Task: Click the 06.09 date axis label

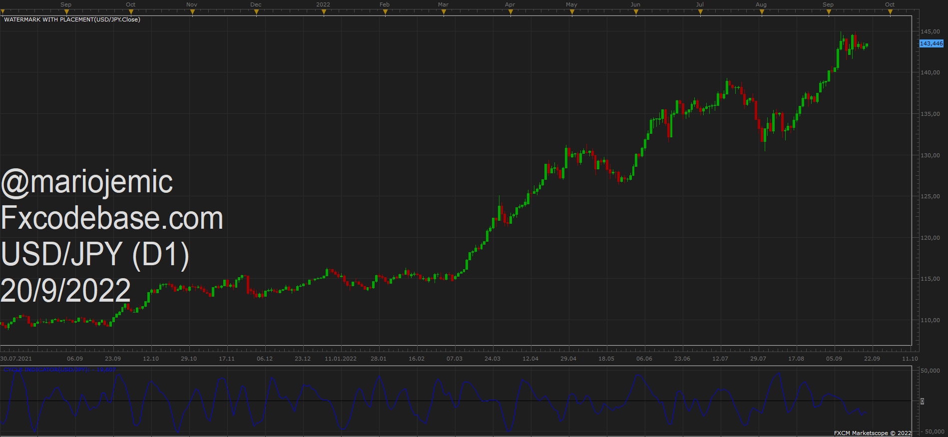Action: click(x=75, y=359)
